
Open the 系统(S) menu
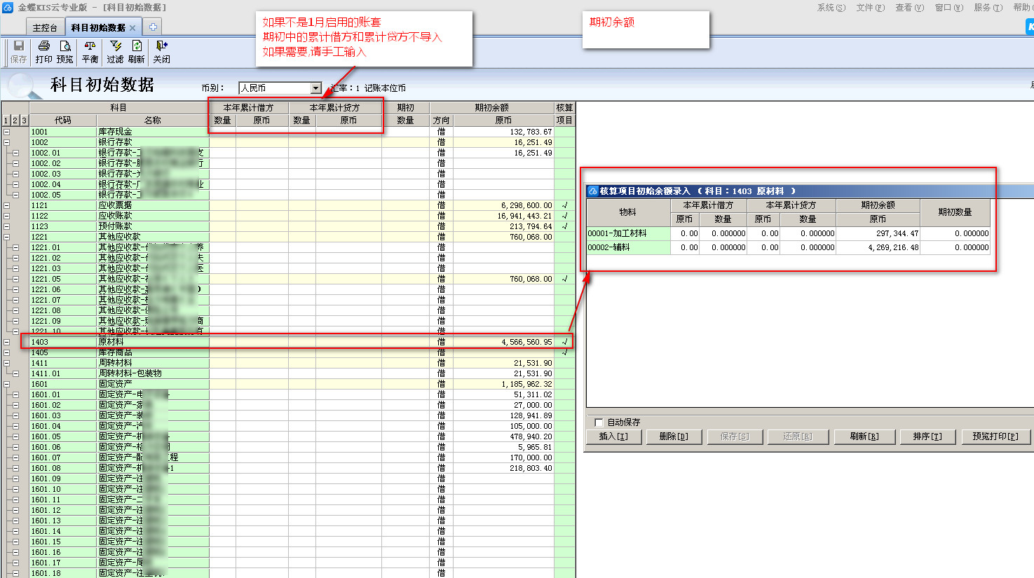click(831, 8)
